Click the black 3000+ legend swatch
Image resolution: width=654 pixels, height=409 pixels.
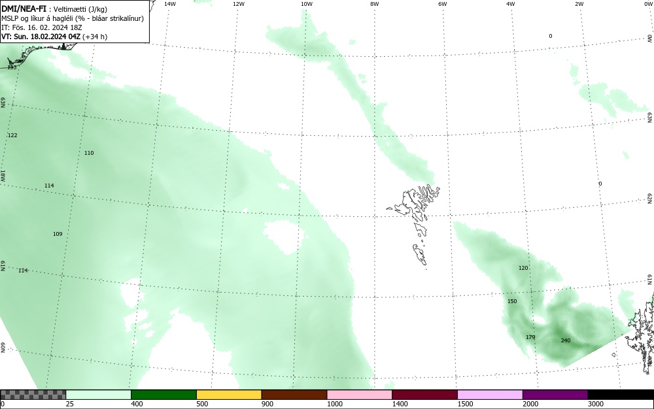621,395
